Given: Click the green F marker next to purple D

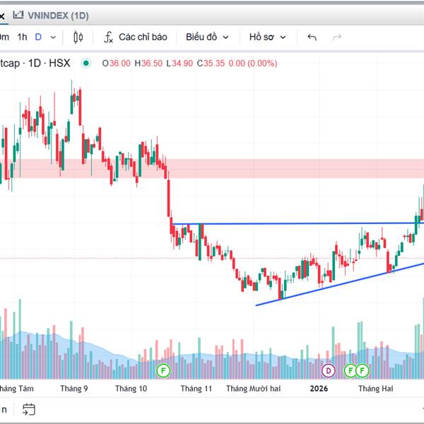Looking at the screenshot, I should tap(350, 370).
